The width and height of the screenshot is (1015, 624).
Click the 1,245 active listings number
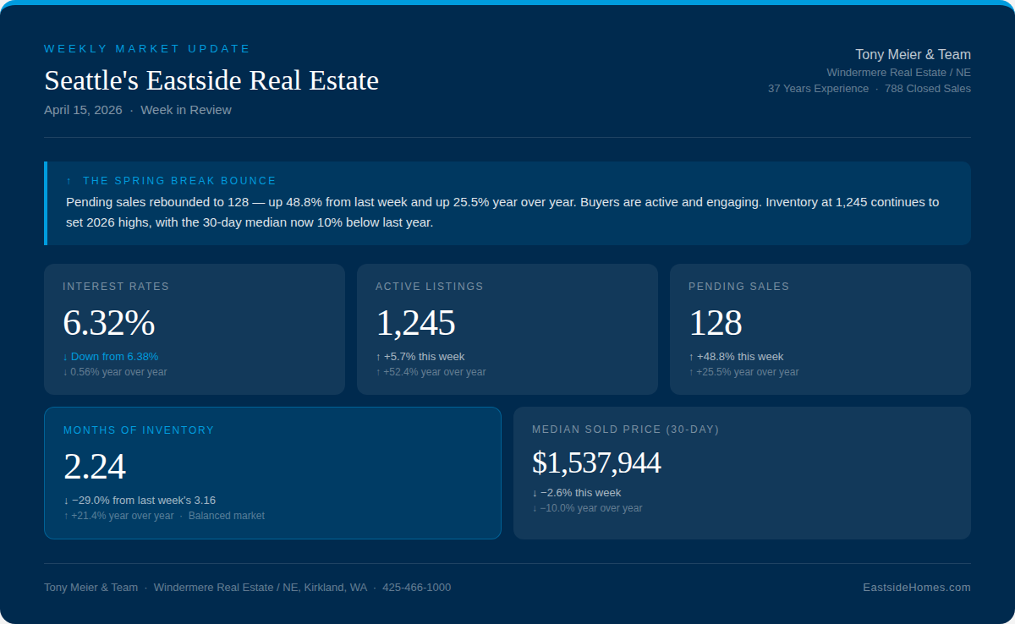pos(415,323)
